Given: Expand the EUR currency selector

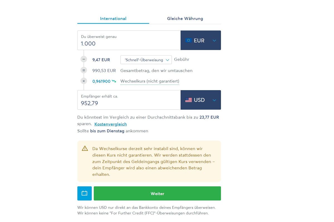Looking at the screenshot, I should tap(214, 40).
